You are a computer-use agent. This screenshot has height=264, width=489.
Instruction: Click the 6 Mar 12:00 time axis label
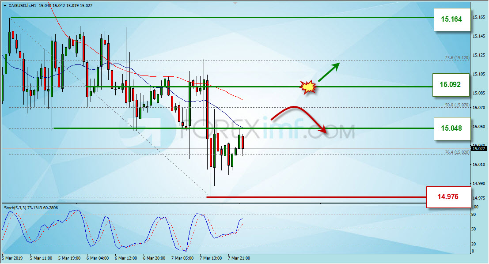point(126,258)
